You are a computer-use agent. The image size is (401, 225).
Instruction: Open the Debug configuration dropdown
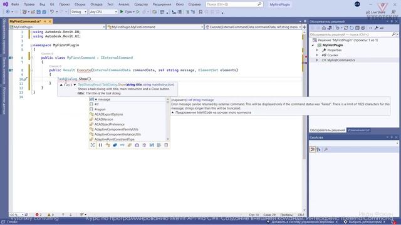[x=79, y=12]
